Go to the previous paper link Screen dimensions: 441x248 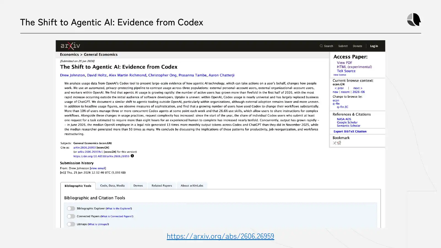(339, 88)
